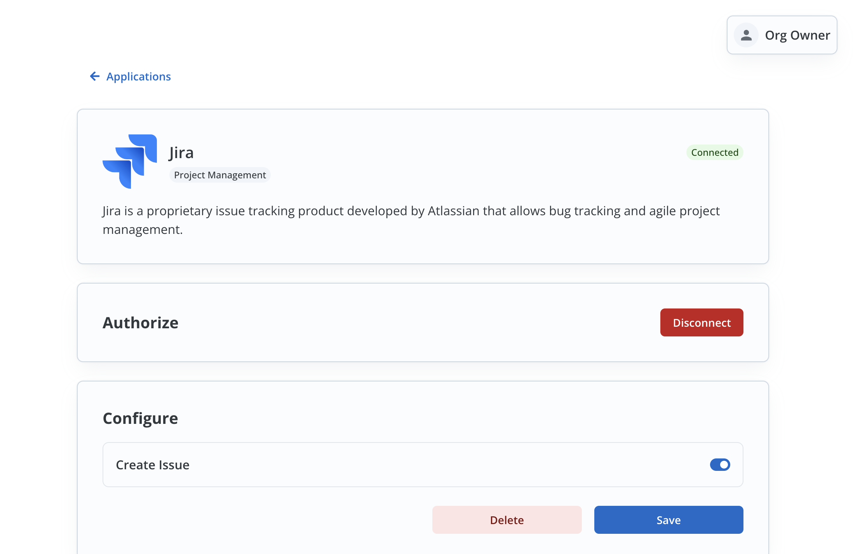Click the back arrow next to Applications
The height and width of the screenshot is (554, 853).
[x=94, y=77]
